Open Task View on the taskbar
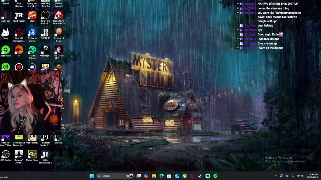The height and width of the screenshot is (180, 321). click(x=139, y=176)
